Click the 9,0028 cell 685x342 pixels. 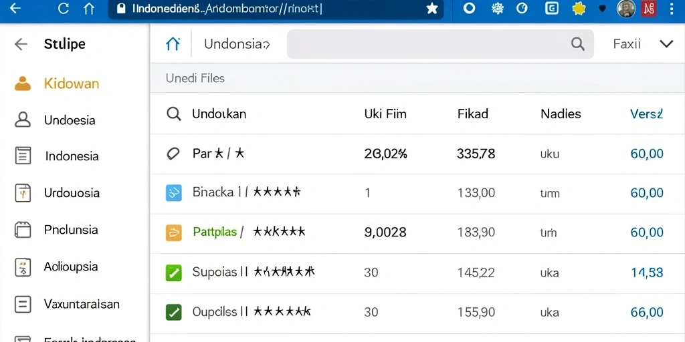pos(385,232)
